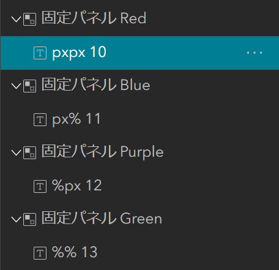The width and height of the screenshot is (279, 270).
Task: Click the text icon beside px% 11
Action: point(40,119)
